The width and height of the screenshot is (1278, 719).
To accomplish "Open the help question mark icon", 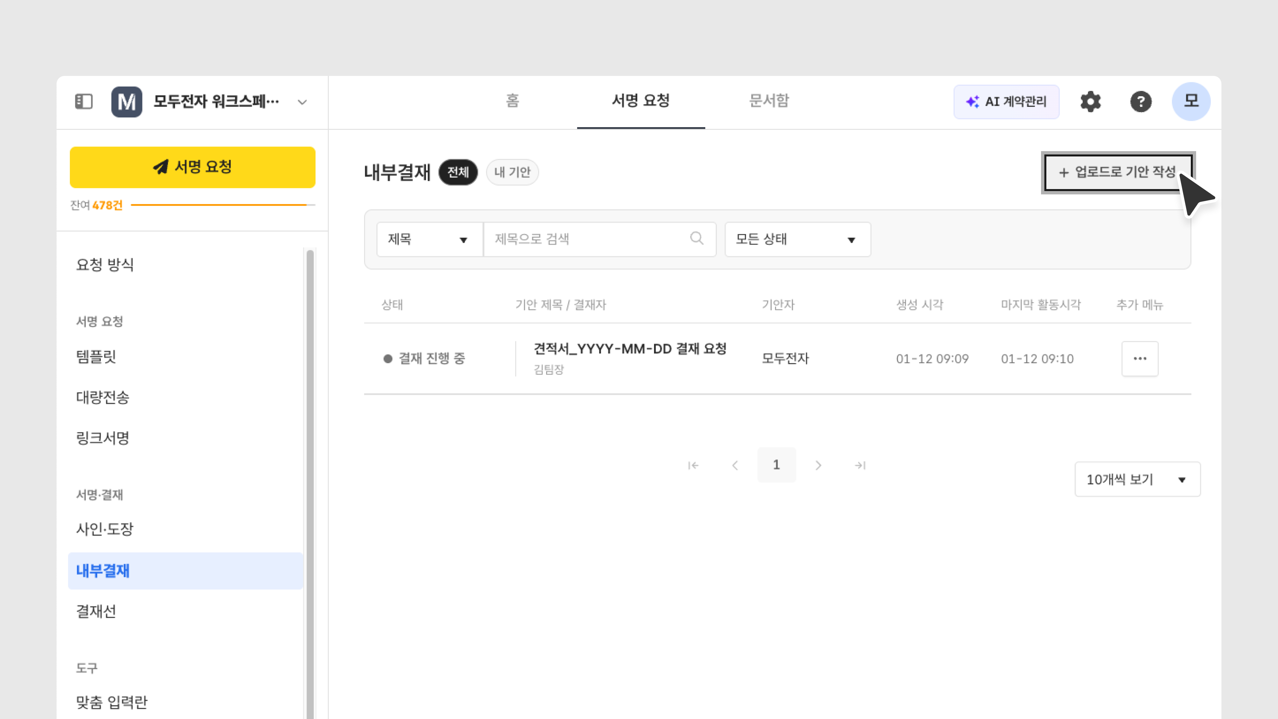I will coord(1141,102).
